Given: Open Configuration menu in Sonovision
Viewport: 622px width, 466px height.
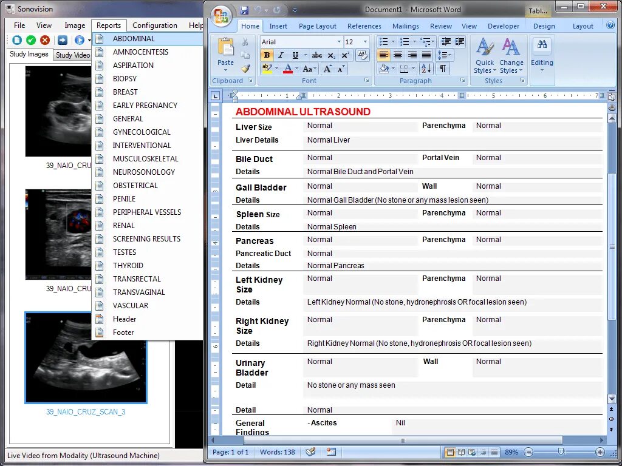Looking at the screenshot, I should 155,25.
